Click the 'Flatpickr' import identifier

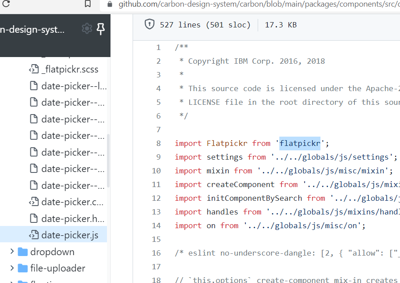[x=227, y=143]
